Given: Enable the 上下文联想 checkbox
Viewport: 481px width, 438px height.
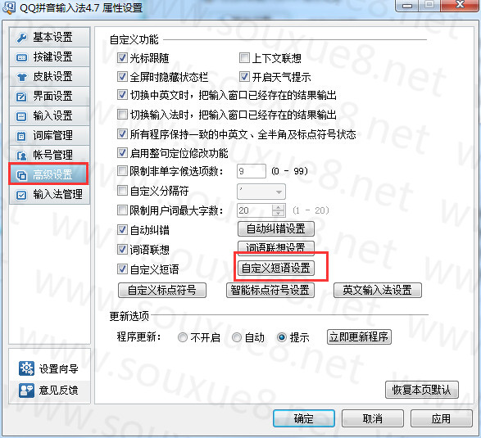Looking at the screenshot, I should pyautogui.click(x=244, y=58).
